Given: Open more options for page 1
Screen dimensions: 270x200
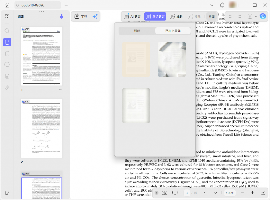Looking at the screenshot, I should [x=60, y=90].
